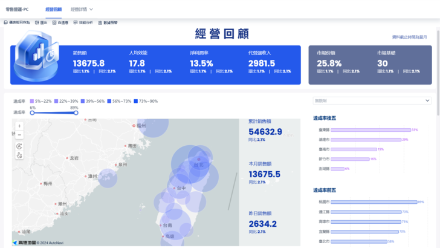Open 效能分析 performance analysis icon

(x=76, y=22)
